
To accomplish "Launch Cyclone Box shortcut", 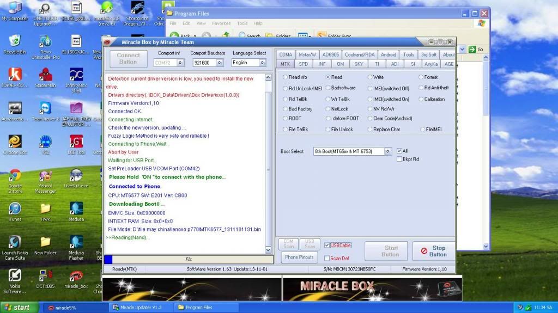I will pyautogui.click(x=15, y=145).
